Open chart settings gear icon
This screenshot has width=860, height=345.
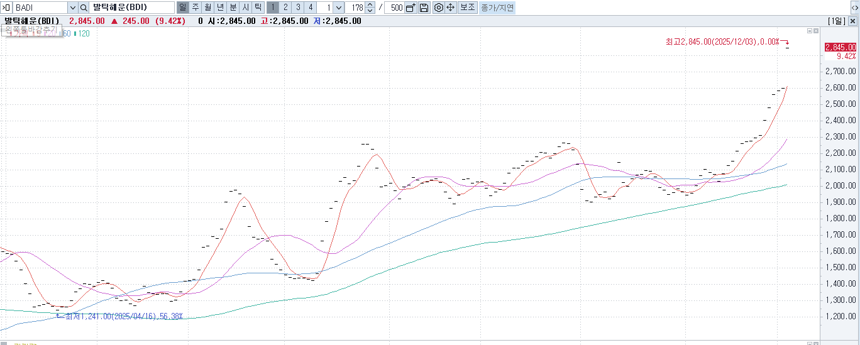439,8
